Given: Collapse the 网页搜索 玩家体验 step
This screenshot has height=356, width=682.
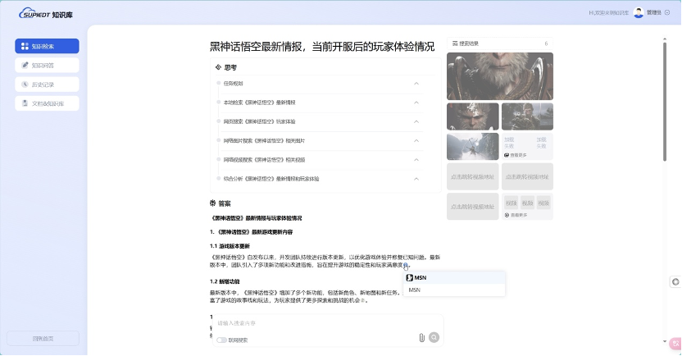Looking at the screenshot, I should click(x=416, y=122).
